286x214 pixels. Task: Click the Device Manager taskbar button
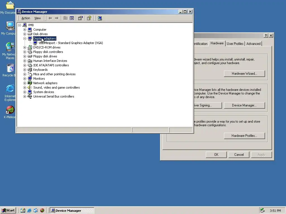point(72,211)
